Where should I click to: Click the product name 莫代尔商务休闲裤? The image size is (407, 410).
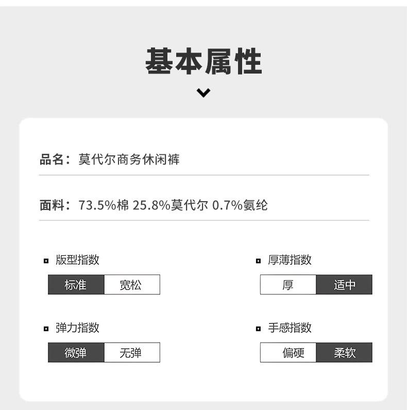(129, 159)
